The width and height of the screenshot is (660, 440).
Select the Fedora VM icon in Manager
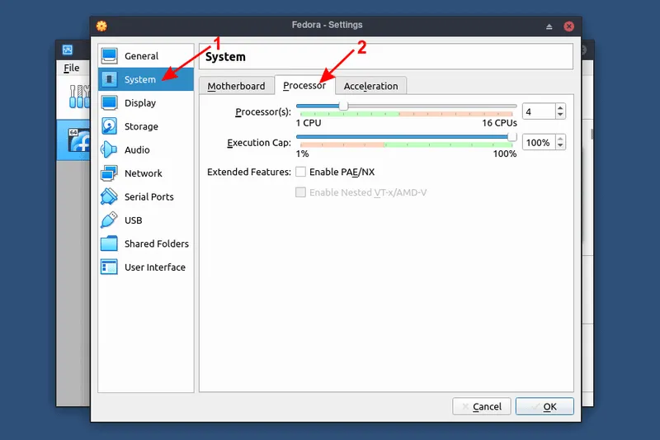tap(79, 140)
